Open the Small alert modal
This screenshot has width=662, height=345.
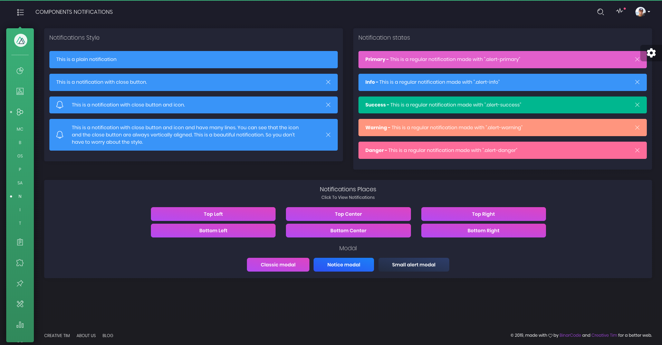(x=414, y=265)
